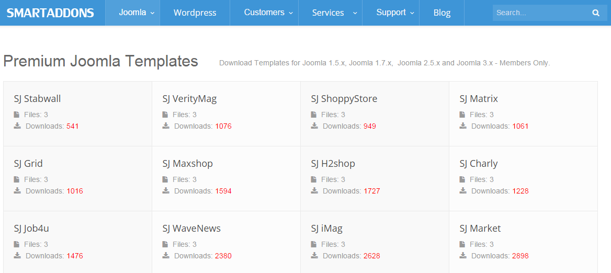Click the SMARTADDONS logo
The height and width of the screenshot is (273, 611).
50,13
